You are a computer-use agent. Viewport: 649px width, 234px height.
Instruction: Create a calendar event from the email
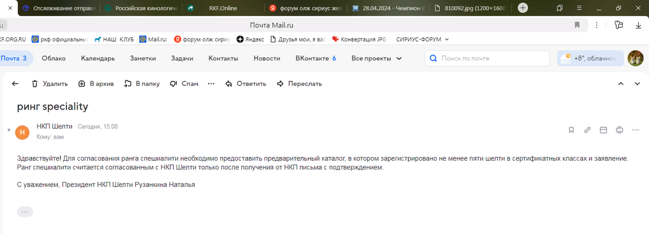click(603, 130)
